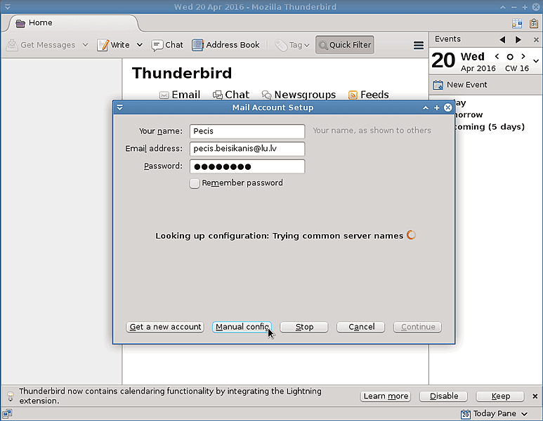Screen dimensions: 543x421
Task: Click the Upcoming (5 days) section
Action: (490, 126)
